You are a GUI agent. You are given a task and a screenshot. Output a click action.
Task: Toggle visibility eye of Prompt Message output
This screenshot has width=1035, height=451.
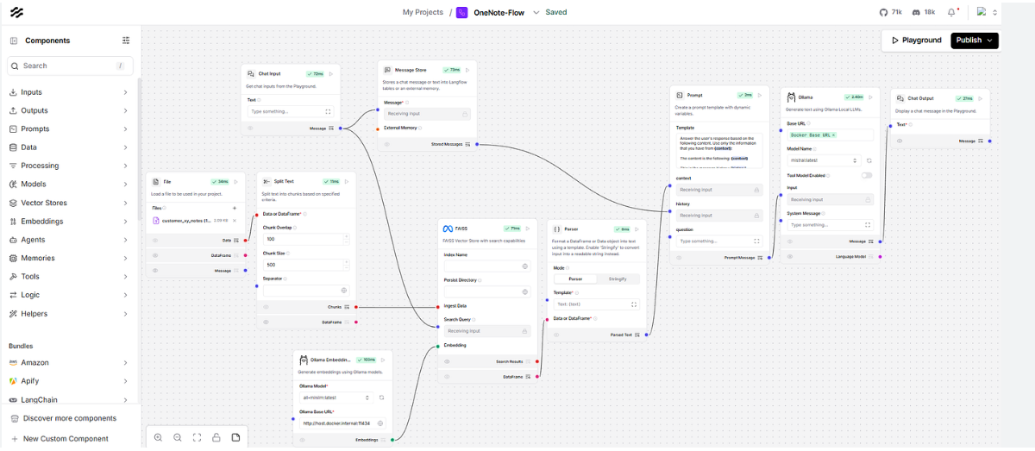coord(680,257)
